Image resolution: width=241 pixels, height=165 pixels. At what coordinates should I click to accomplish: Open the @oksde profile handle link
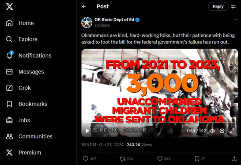(x=102, y=25)
